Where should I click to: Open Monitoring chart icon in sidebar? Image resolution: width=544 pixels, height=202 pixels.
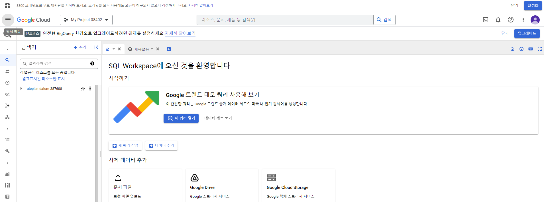[x=7, y=174]
